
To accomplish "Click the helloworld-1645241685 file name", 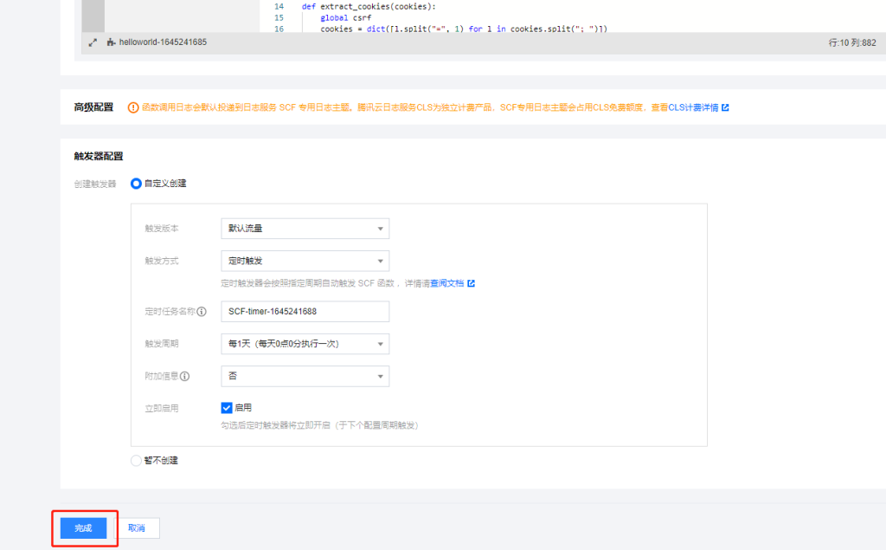I will (163, 42).
